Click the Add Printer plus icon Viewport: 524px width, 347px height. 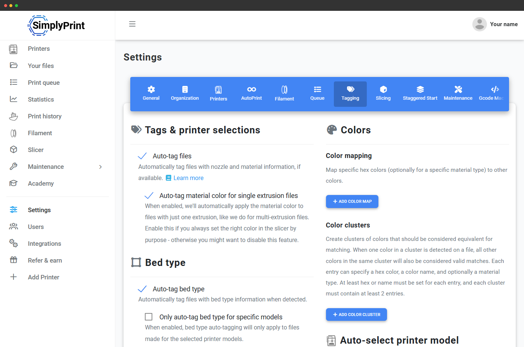13,277
